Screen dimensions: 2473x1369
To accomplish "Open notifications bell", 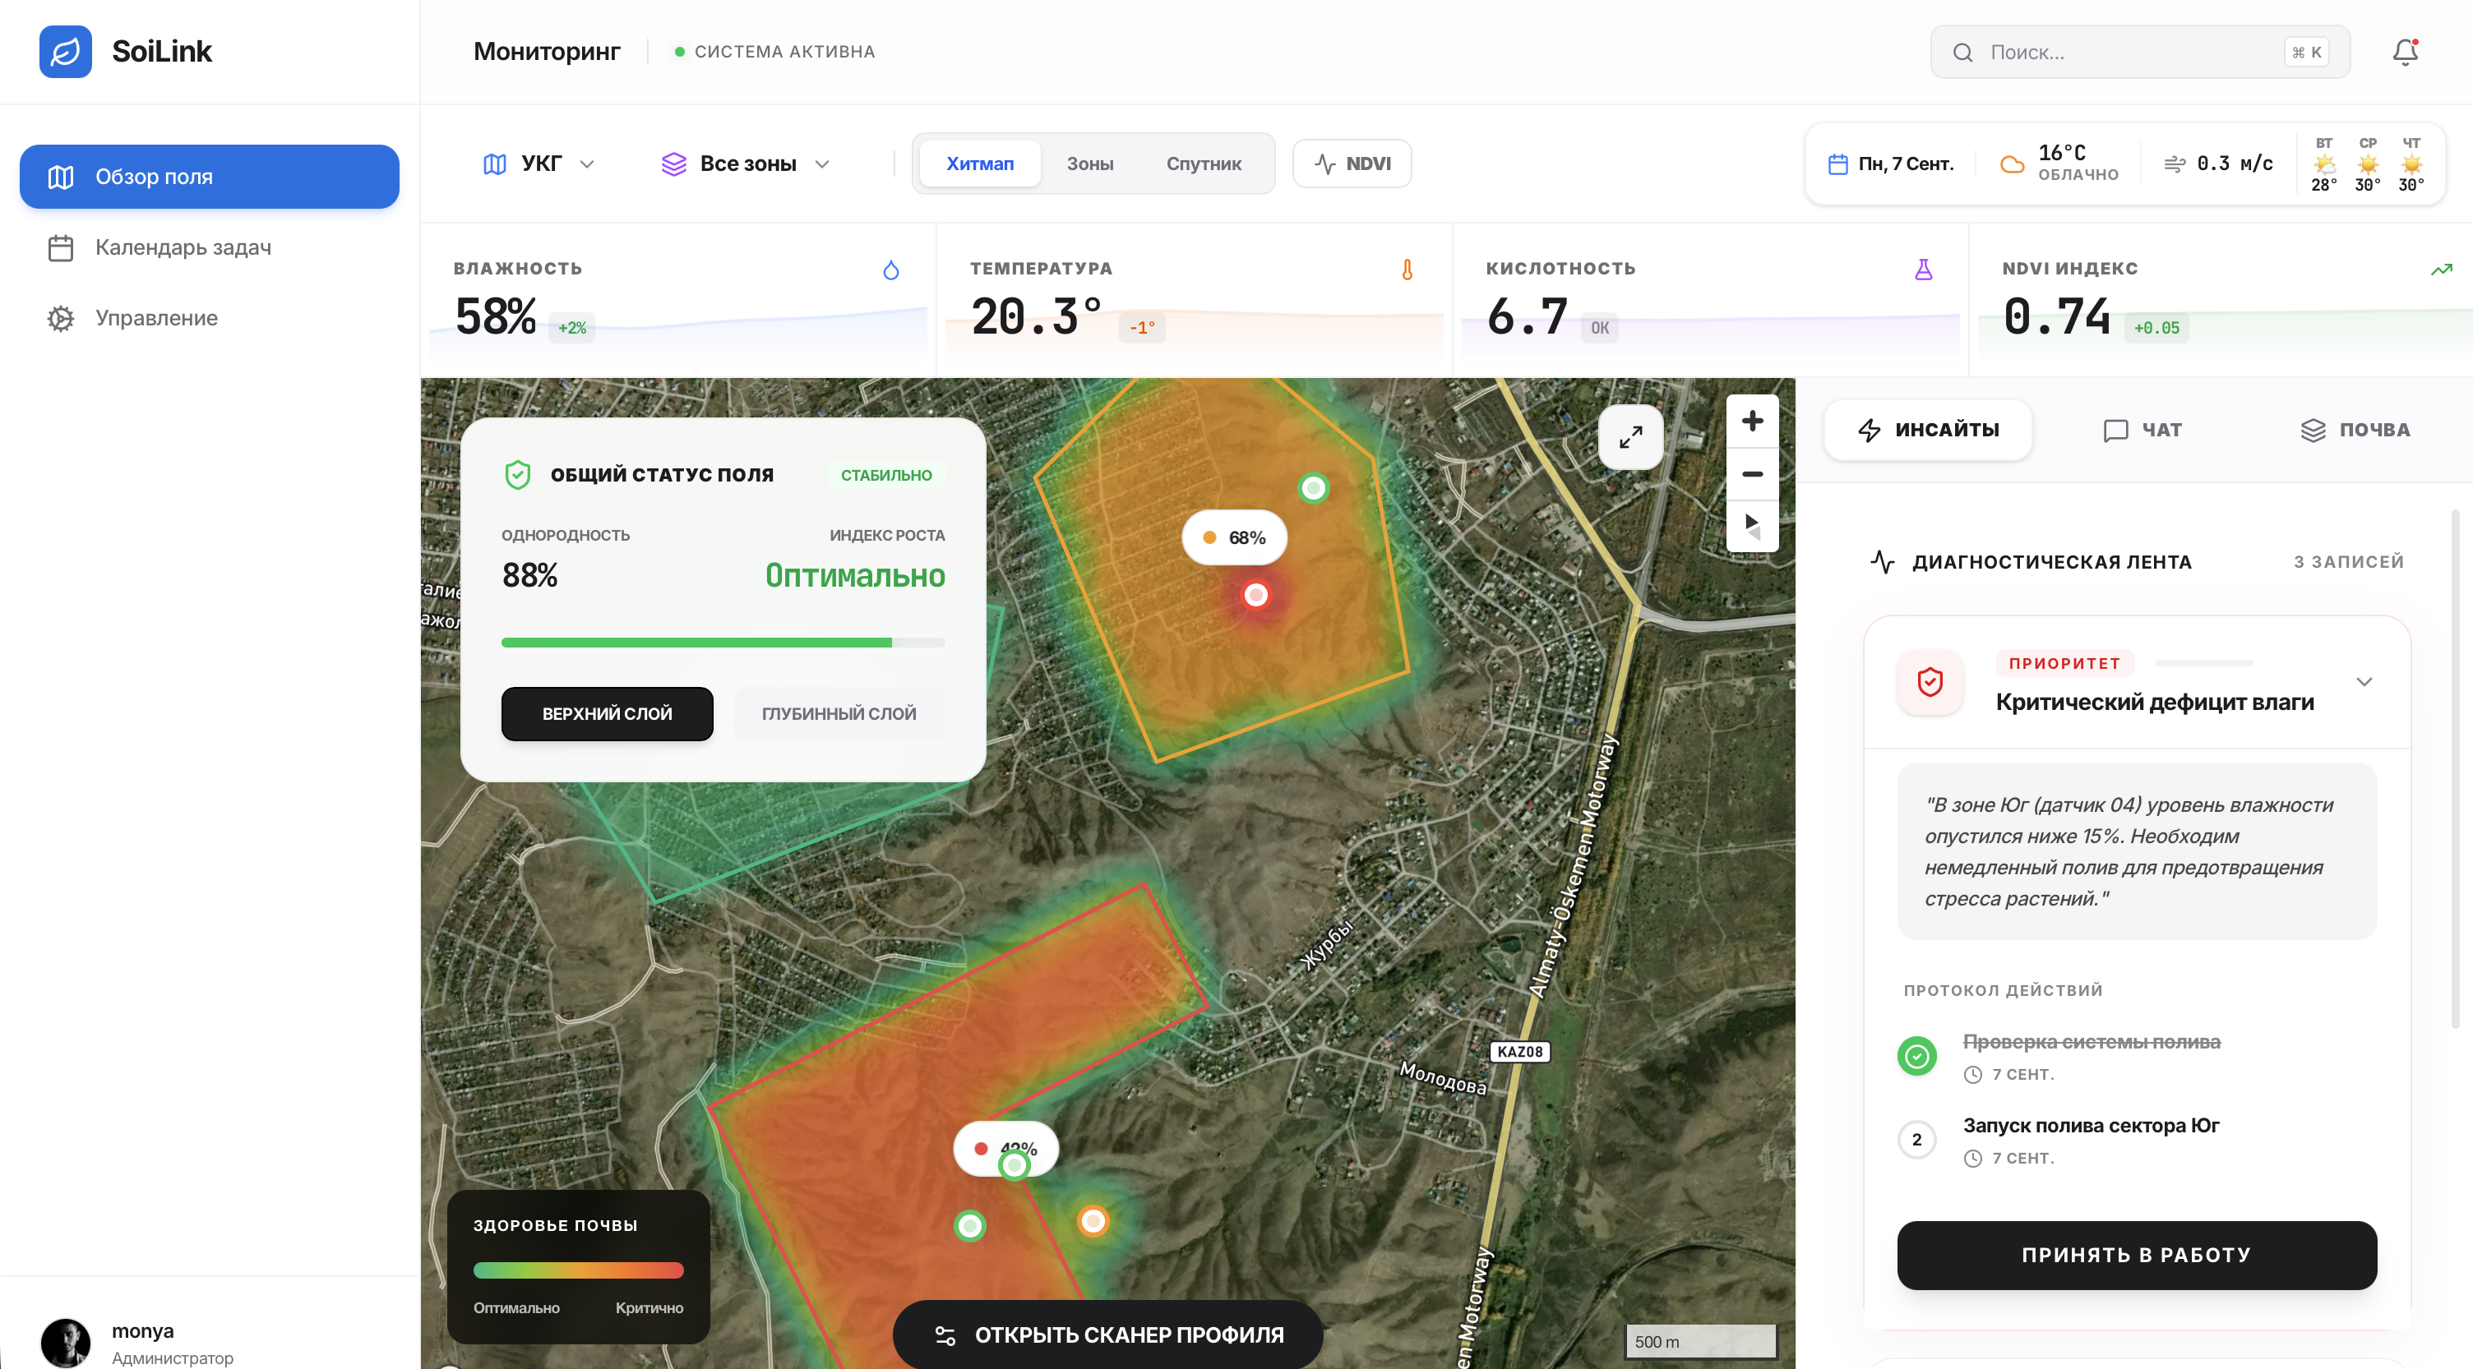I will click(x=2405, y=52).
